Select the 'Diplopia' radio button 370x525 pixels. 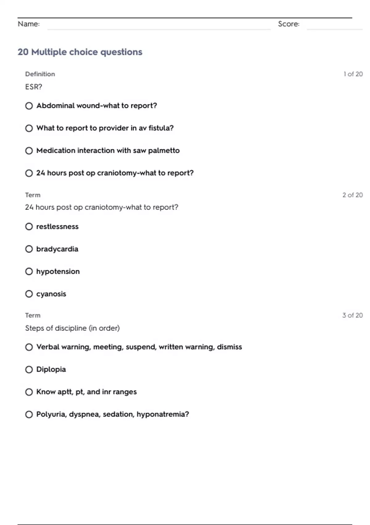point(29,370)
